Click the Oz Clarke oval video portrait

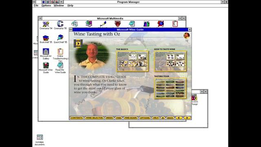click(92, 56)
